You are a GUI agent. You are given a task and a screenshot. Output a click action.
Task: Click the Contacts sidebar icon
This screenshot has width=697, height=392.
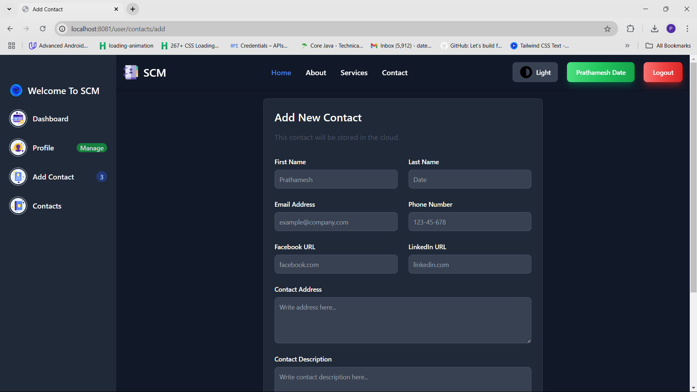[x=18, y=206]
